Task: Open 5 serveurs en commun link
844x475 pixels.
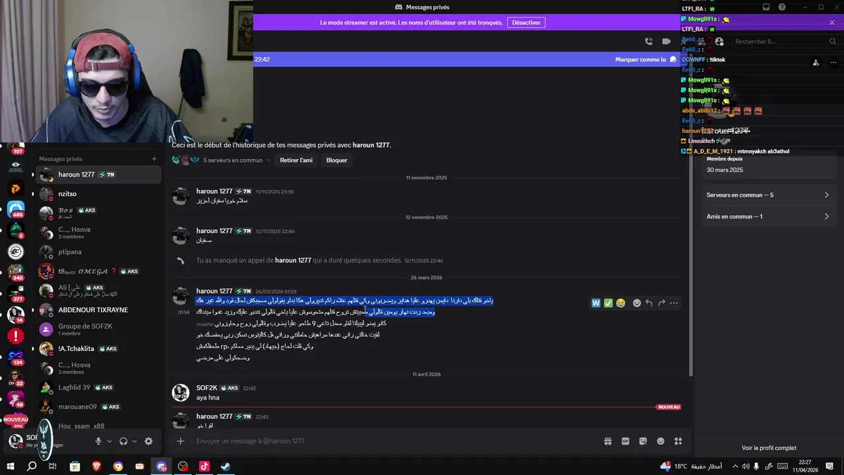Action: (233, 160)
